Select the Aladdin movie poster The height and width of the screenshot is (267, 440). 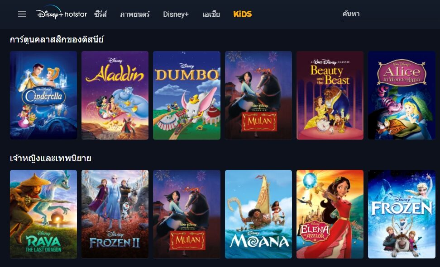[x=115, y=95]
